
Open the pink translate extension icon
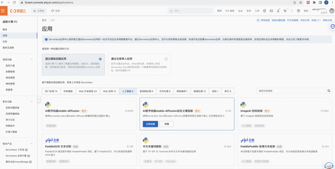308,2
